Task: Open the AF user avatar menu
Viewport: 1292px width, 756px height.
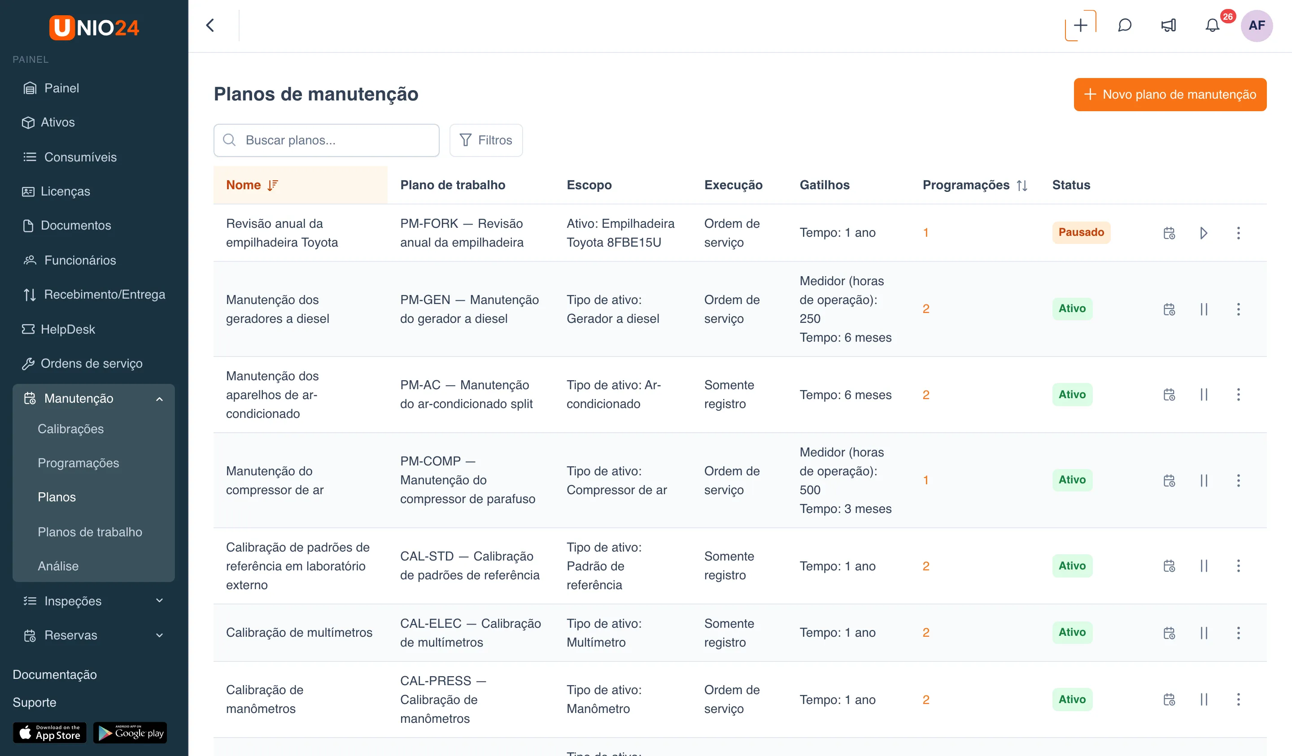Action: 1257,25
